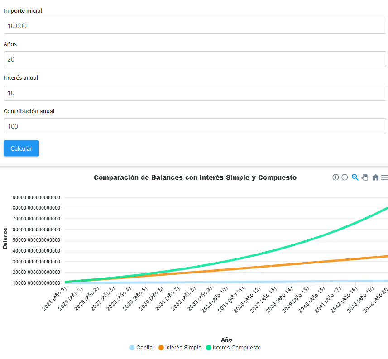Screen dimensions: 388x359
Task: Select the 2026 (Año 2) axis label
Action: [86, 298]
